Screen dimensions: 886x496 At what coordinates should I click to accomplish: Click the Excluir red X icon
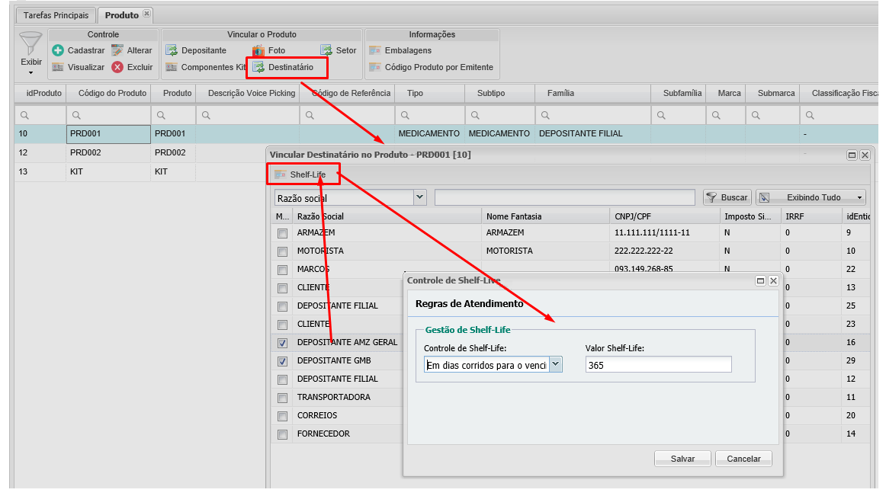pos(117,67)
